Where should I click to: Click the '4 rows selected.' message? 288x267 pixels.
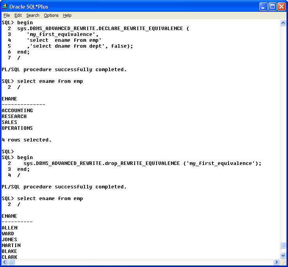(27, 140)
